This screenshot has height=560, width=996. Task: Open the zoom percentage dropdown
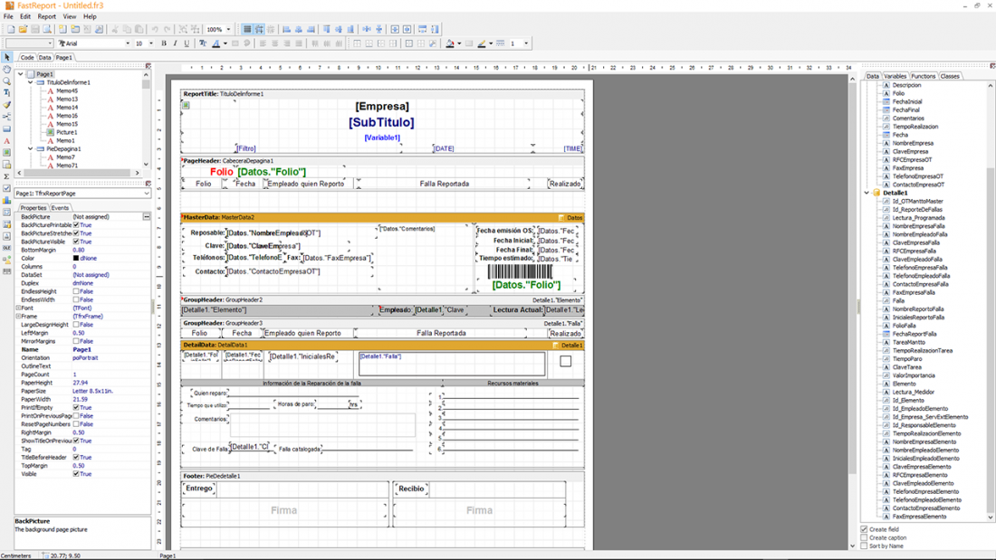[x=228, y=29]
